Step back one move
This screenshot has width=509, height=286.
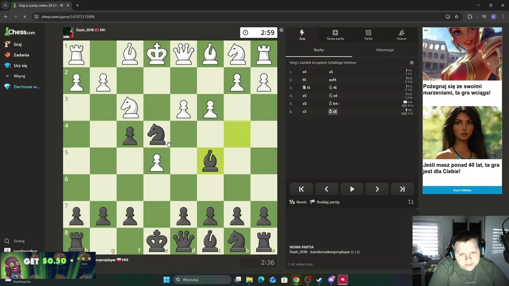pos(326,189)
